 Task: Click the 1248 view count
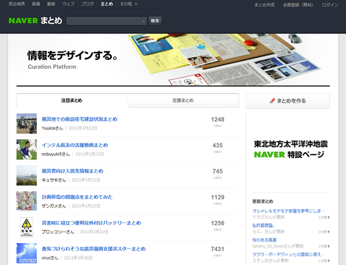217,119
